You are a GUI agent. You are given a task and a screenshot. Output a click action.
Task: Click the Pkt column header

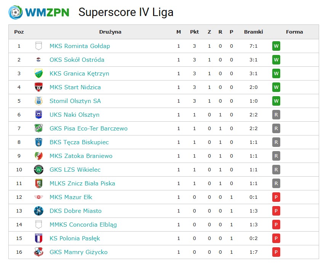click(x=194, y=32)
